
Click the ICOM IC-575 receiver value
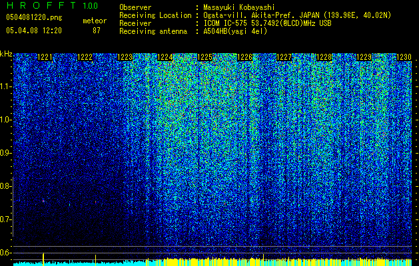(x=268, y=23)
